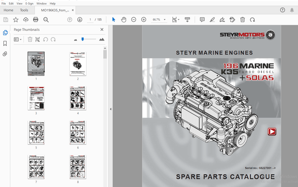Select page 3 thumbnail
Screen dimensions: 298x187
[x=36, y=98]
